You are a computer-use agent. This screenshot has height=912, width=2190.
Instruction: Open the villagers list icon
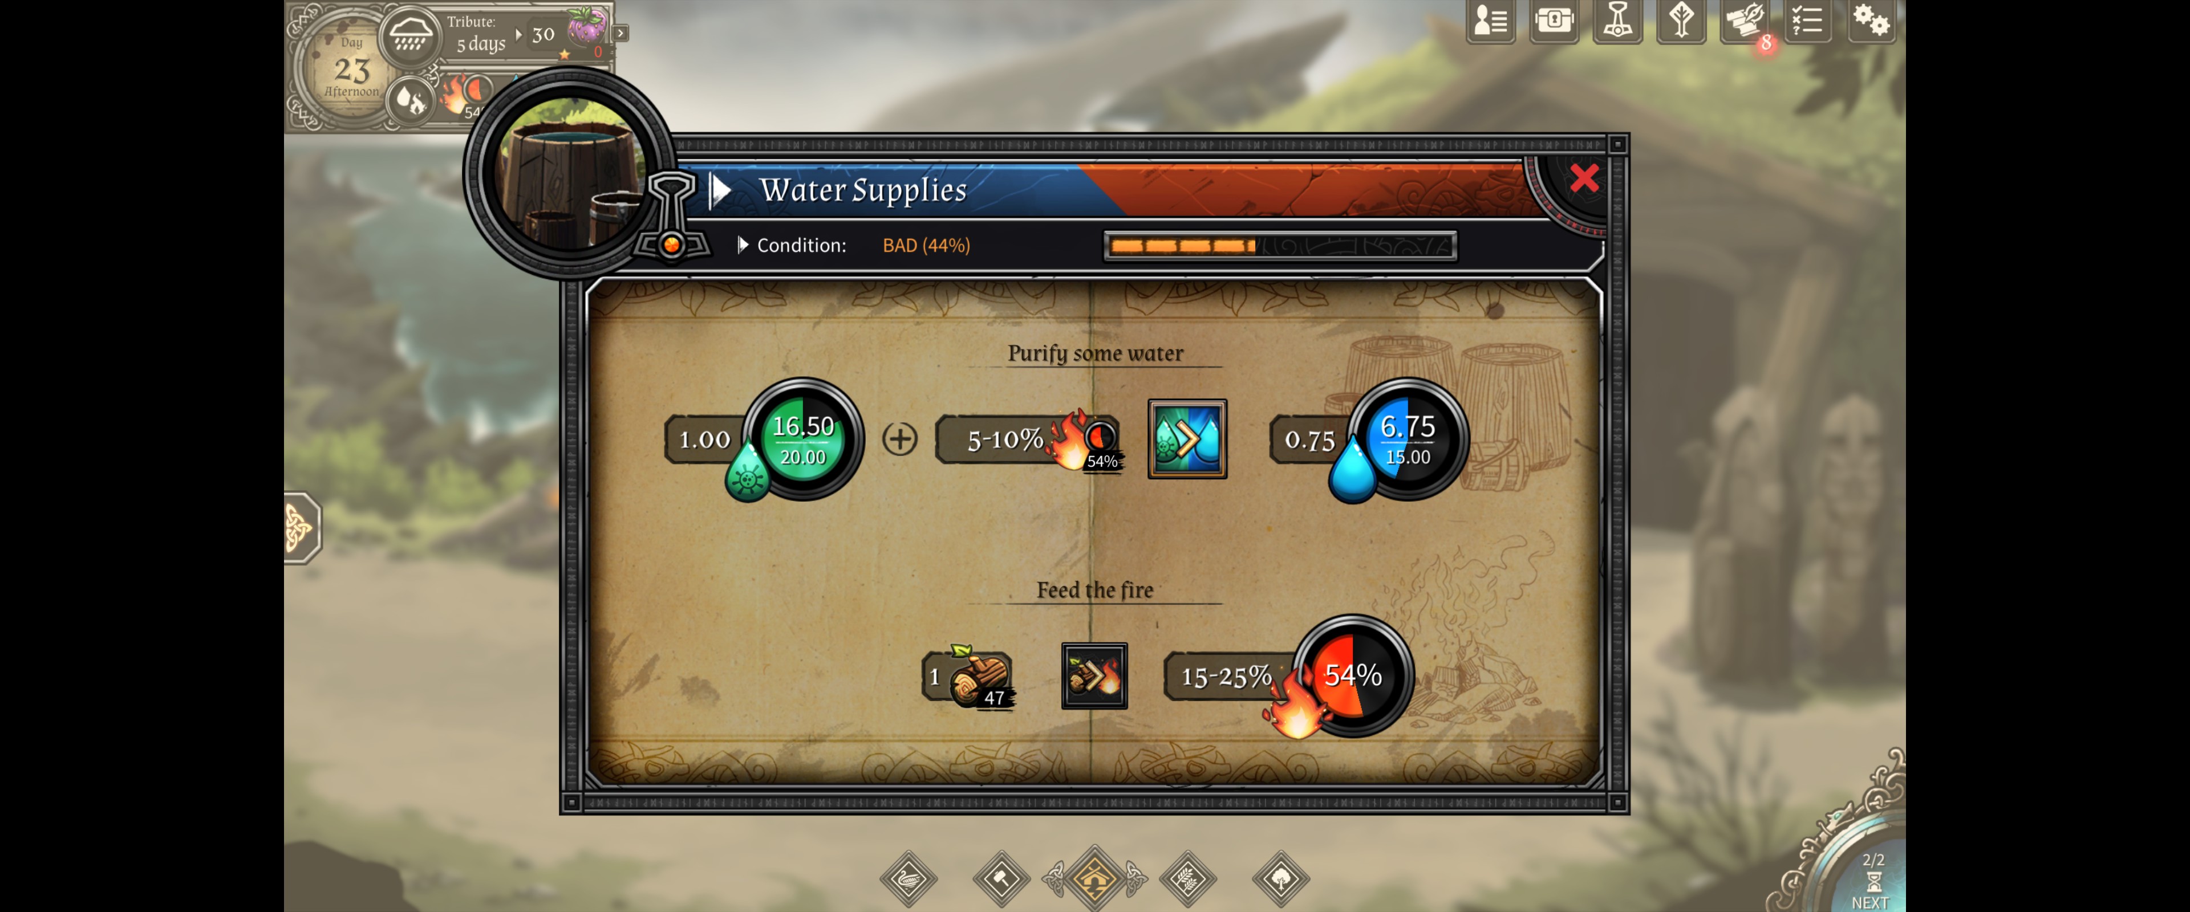coord(1490,21)
